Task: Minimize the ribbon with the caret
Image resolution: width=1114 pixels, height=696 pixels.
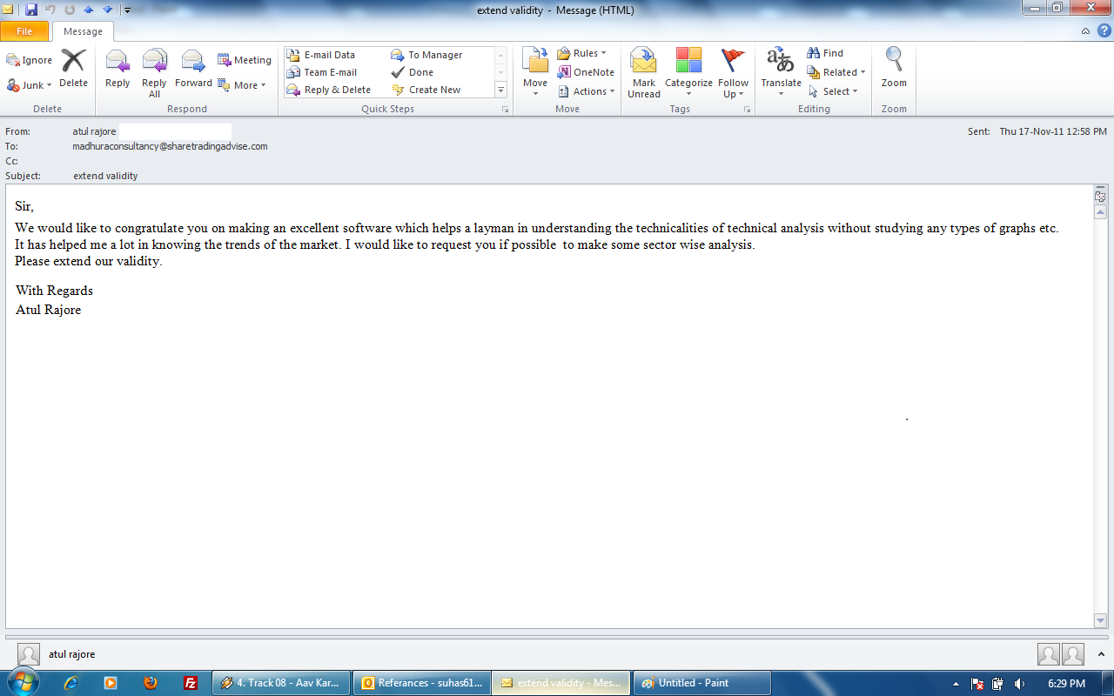Action: [x=1085, y=31]
